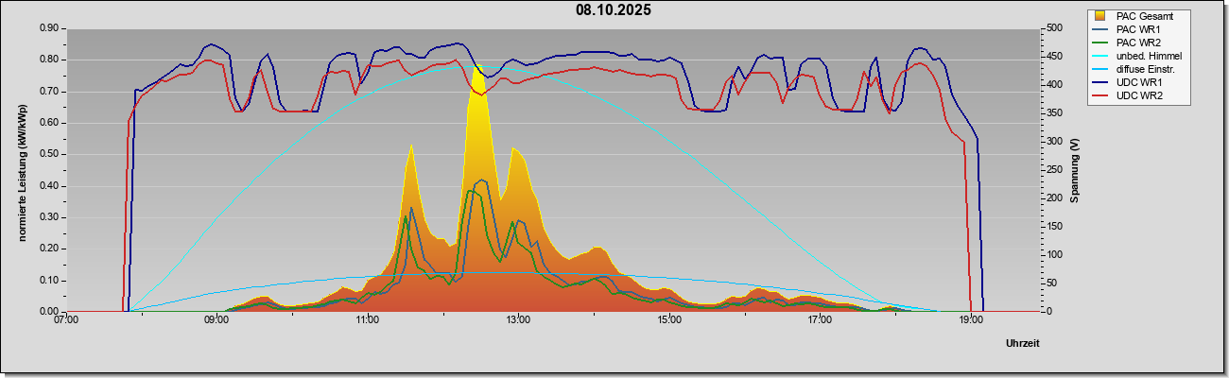This screenshot has width=1229, height=378.
Task: Select the UDC WR1 dark blue legend marker
Action: pyautogui.click(x=1099, y=82)
